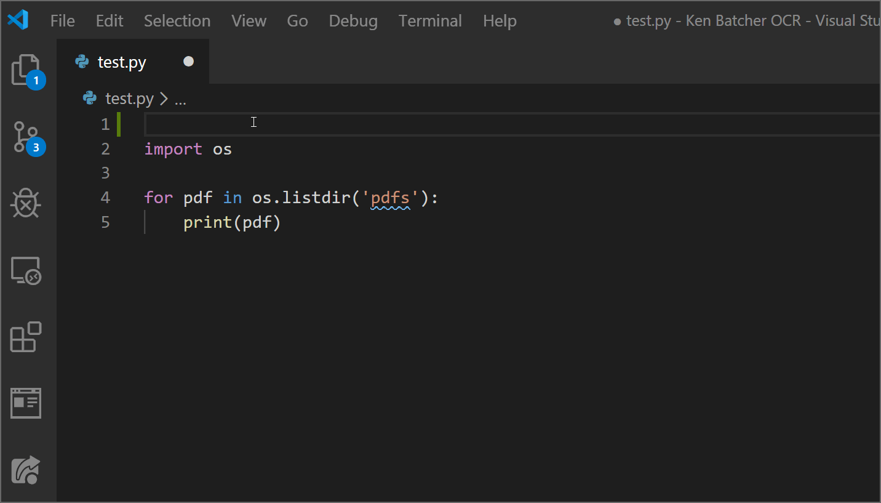881x503 pixels.
Task: Open the Debug menu
Action: click(353, 20)
